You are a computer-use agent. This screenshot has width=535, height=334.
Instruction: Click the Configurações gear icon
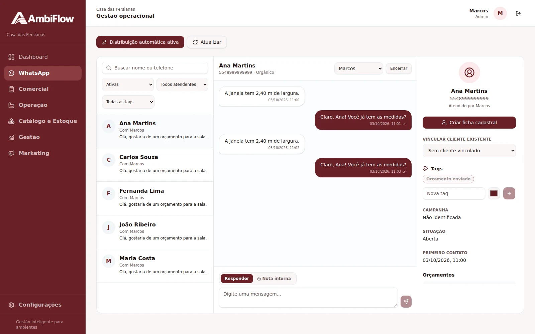11,305
